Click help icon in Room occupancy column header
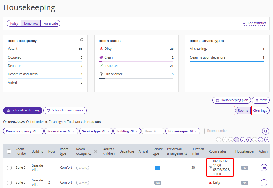The height and width of the screenshot is (188, 273). [x=95, y=152]
